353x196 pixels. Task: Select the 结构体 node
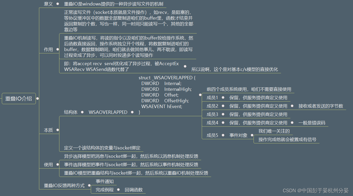pos(71,112)
